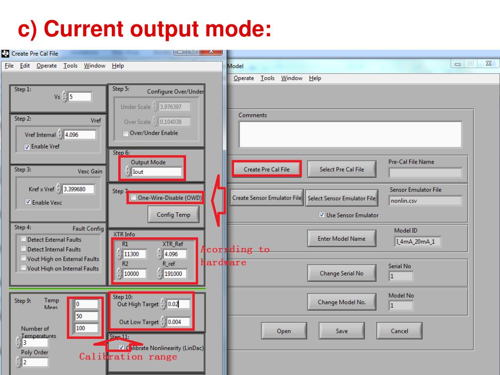The image size is (500, 375).
Task: Click Change Serial No button
Action: [x=341, y=273]
